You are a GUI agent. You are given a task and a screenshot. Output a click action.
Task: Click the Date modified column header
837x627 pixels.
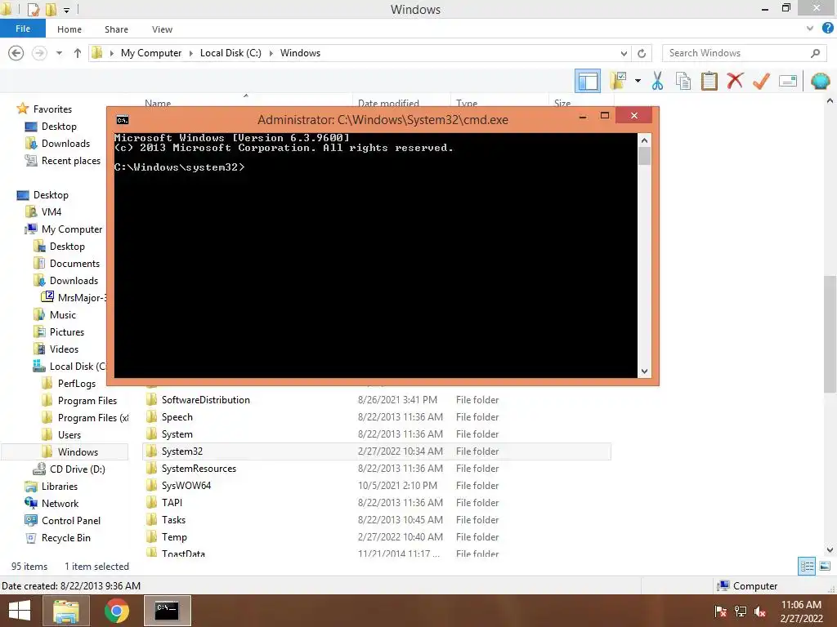[388, 103]
